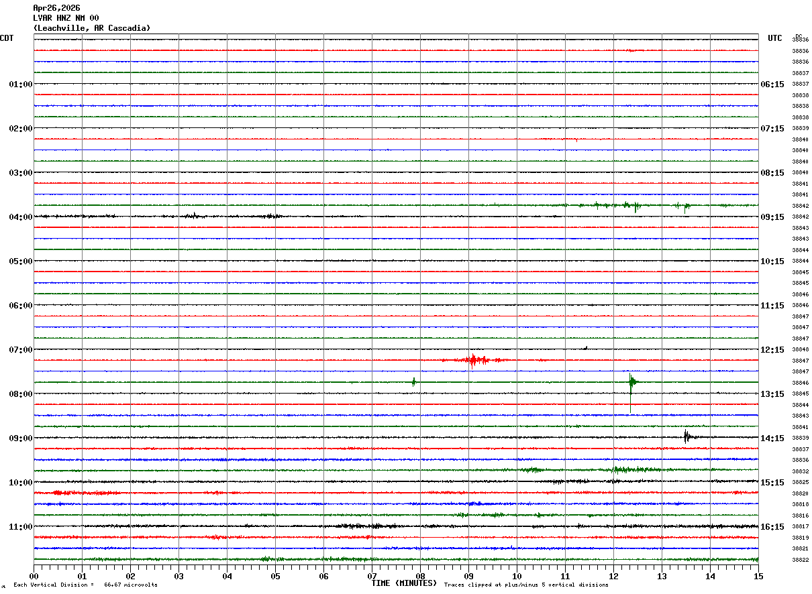The height and width of the screenshot is (594, 812).
Task: Click minute tick 08 on the time axis
Action: click(x=420, y=576)
